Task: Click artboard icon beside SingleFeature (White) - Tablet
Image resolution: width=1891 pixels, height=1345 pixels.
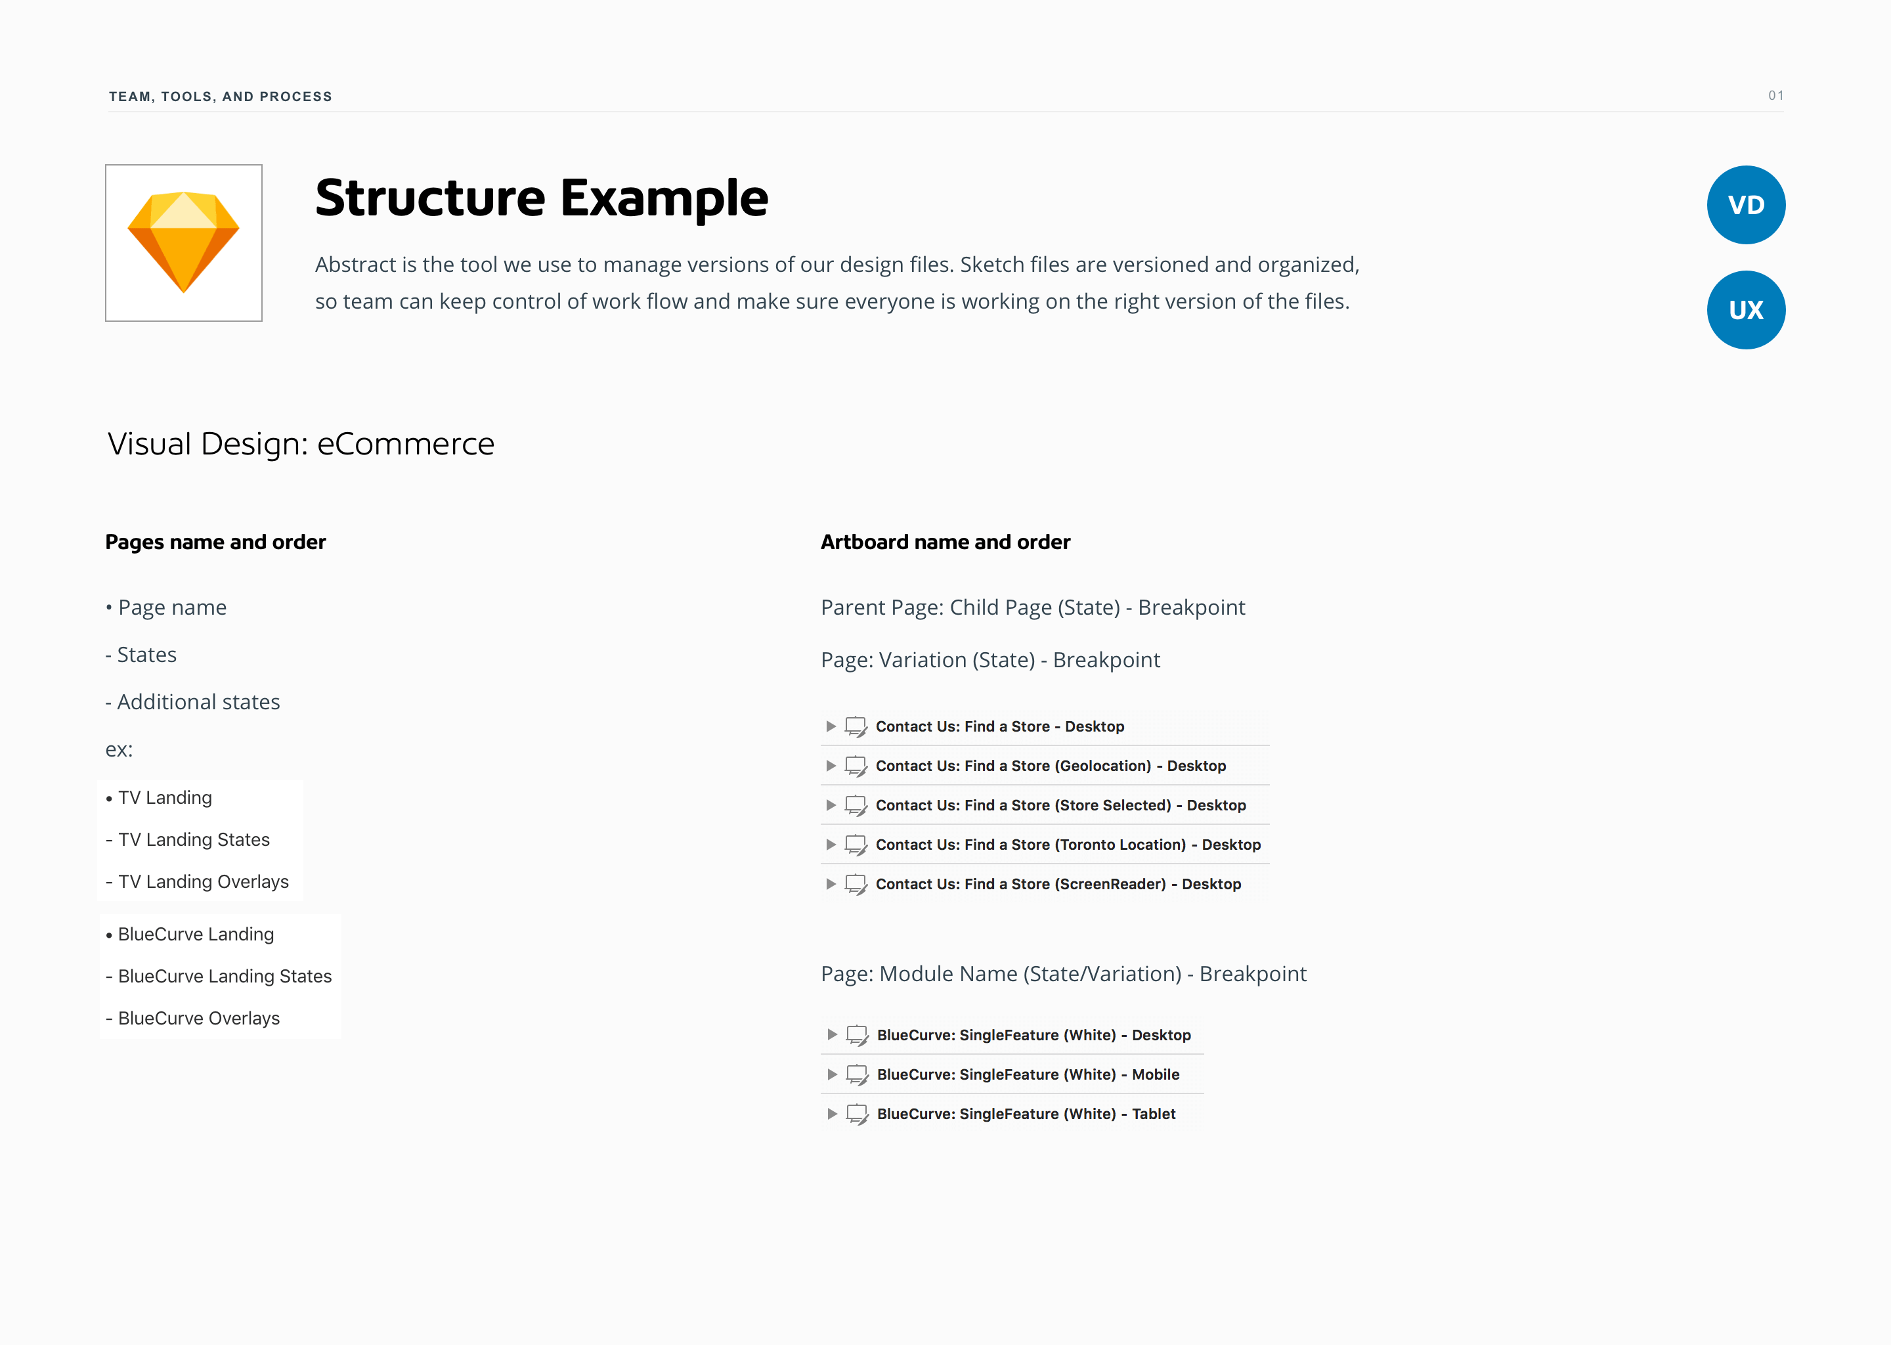Action: (857, 1114)
